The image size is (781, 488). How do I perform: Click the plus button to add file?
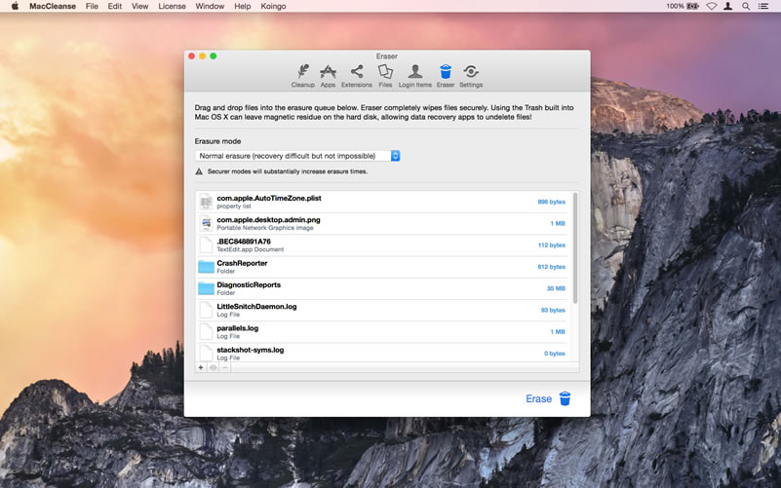click(x=201, y=367)
